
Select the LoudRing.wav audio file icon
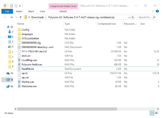pos(19,60)
